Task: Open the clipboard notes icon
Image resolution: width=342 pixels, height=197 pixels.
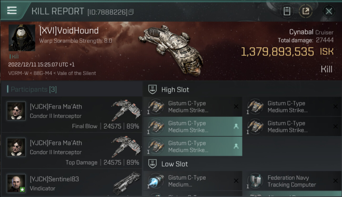Action: tap(287, 11)
